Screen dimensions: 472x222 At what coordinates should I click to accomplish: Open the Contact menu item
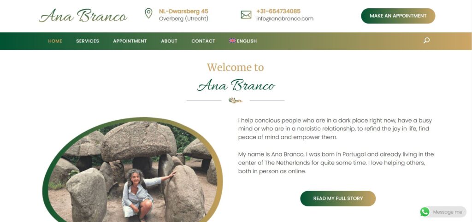[x=203, y=41]
